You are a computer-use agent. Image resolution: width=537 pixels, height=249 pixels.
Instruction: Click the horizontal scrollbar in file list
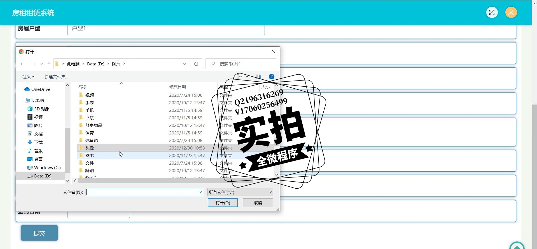[165, 181]
